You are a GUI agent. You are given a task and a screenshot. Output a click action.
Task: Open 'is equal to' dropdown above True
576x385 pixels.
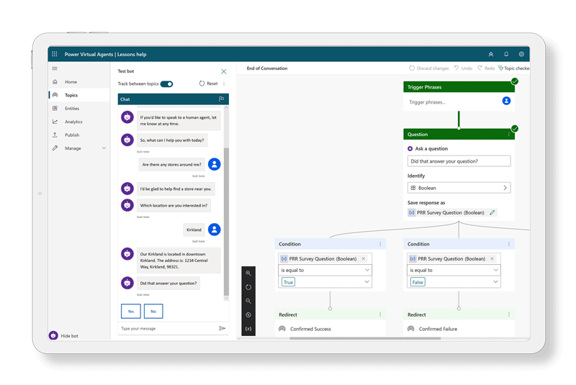click(x=325, y=270)
